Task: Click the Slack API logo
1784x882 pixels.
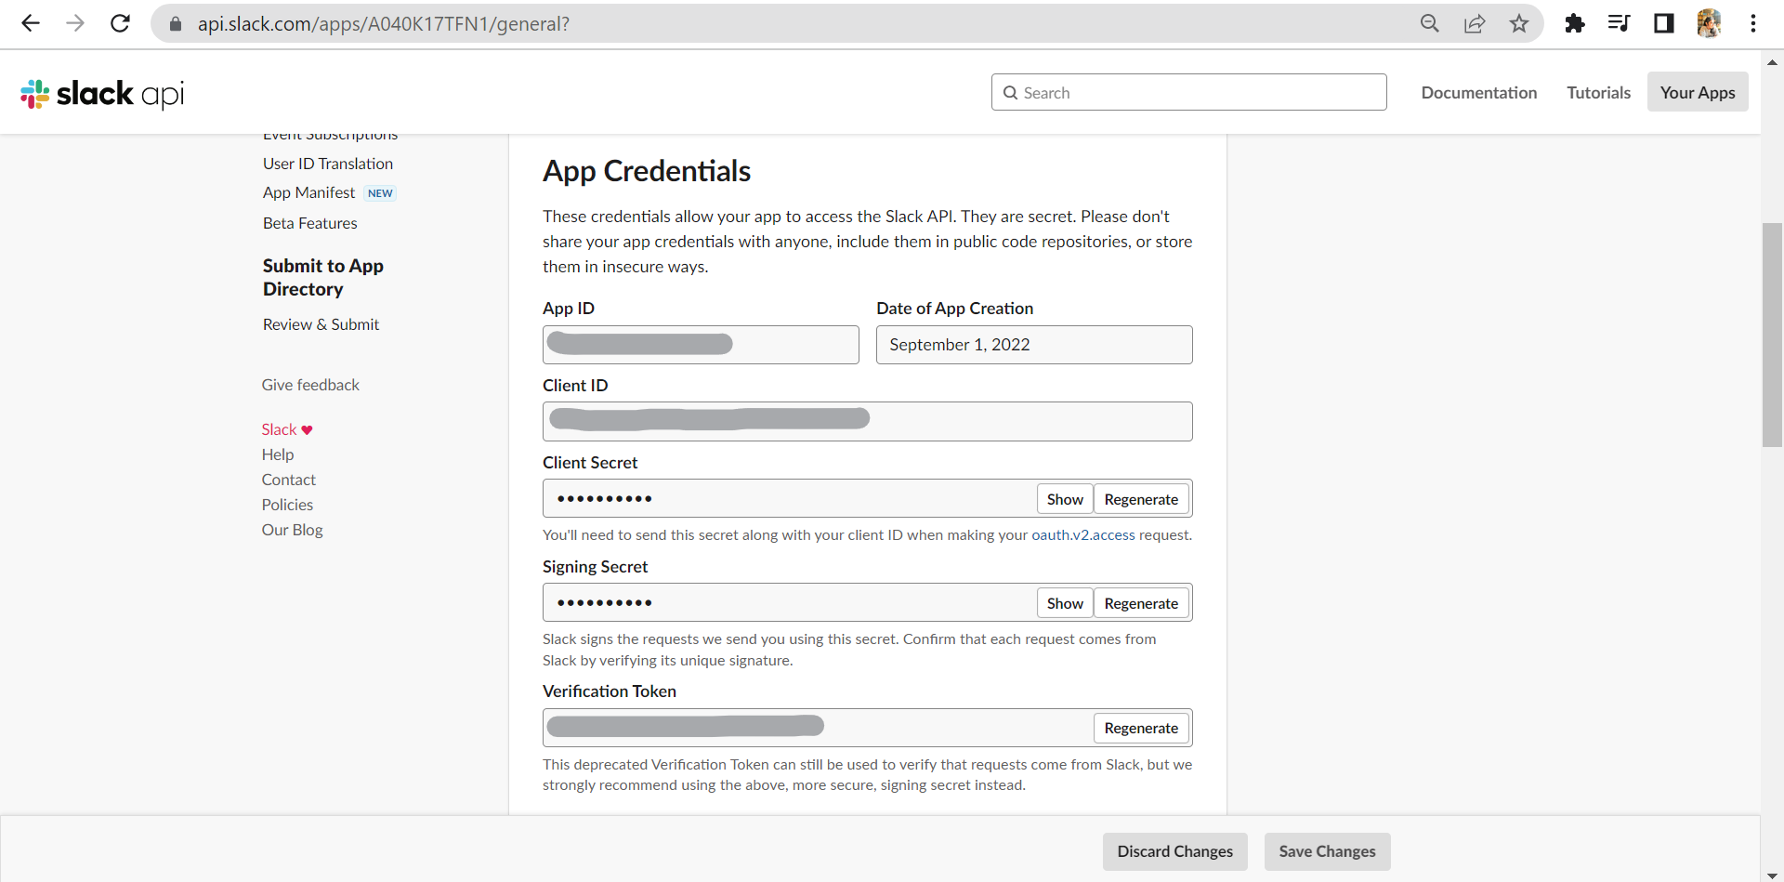Action: pyautogui.click(x=102, y=93)
